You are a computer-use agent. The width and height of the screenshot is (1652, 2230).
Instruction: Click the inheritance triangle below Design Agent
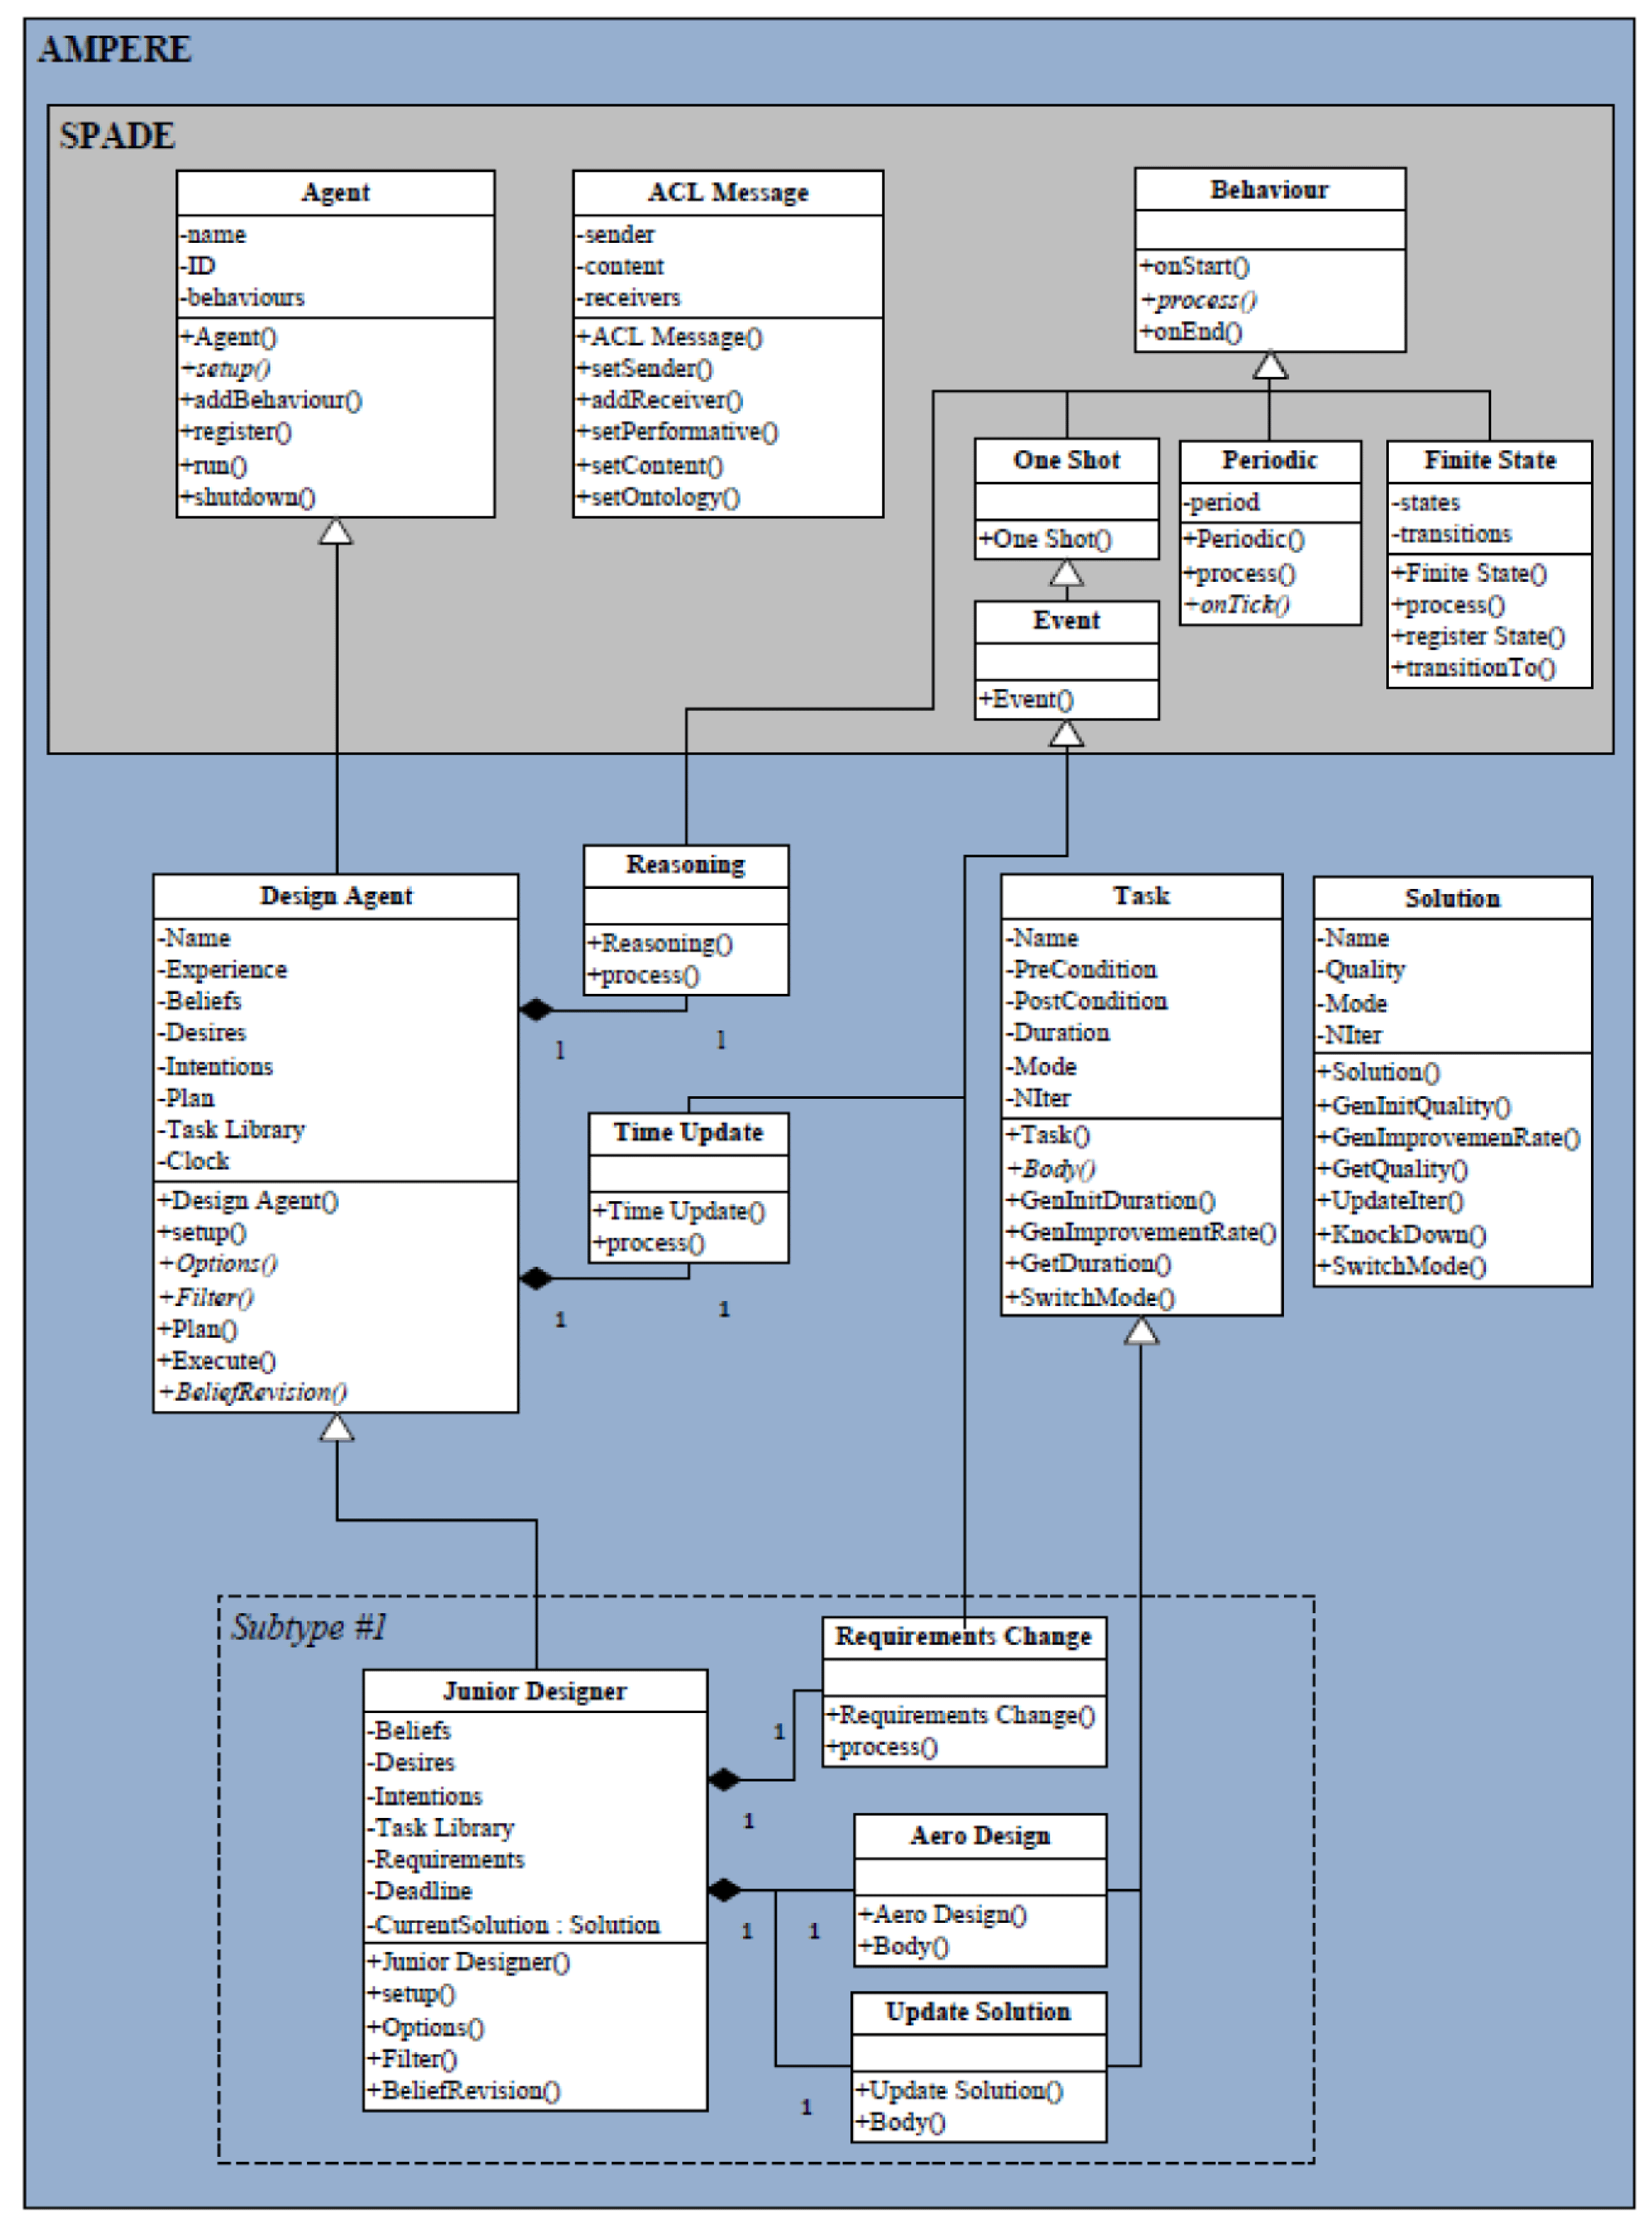[337, 1428]
